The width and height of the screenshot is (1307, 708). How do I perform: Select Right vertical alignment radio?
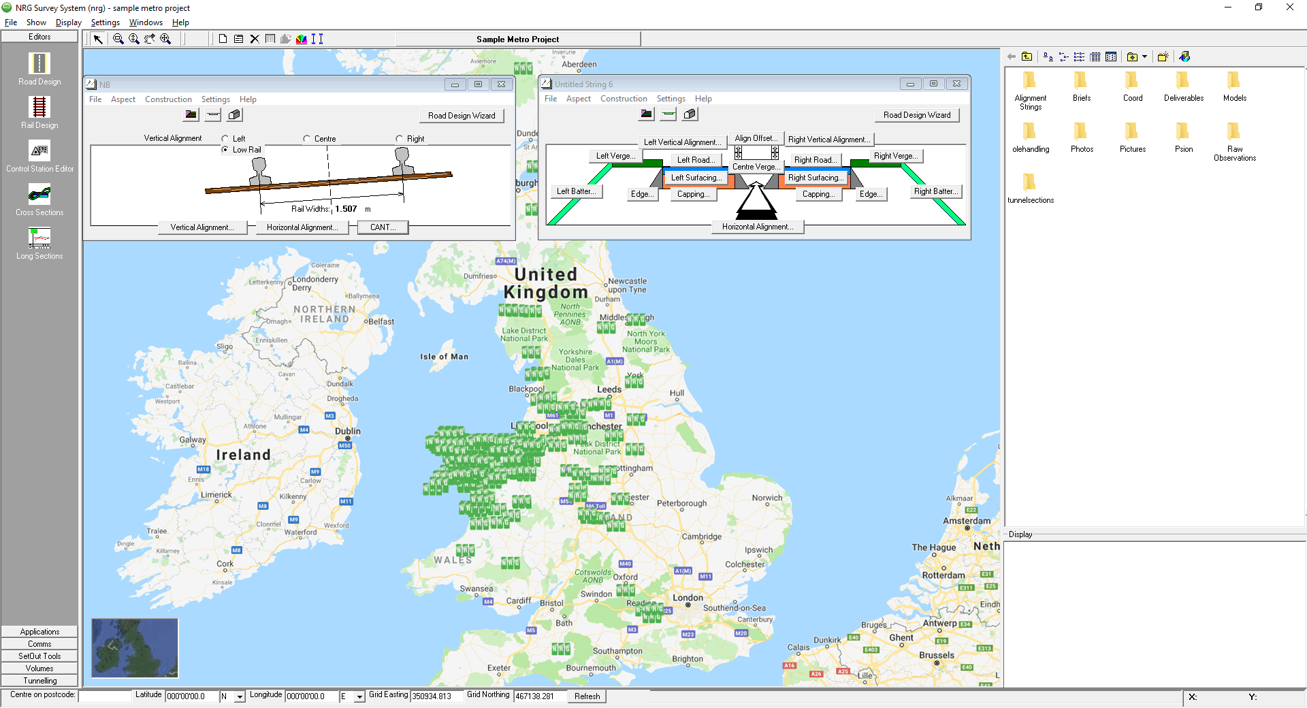coord(400,138)
